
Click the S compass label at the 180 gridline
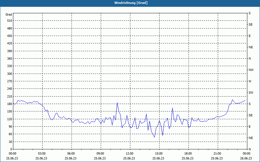[250, 104]
